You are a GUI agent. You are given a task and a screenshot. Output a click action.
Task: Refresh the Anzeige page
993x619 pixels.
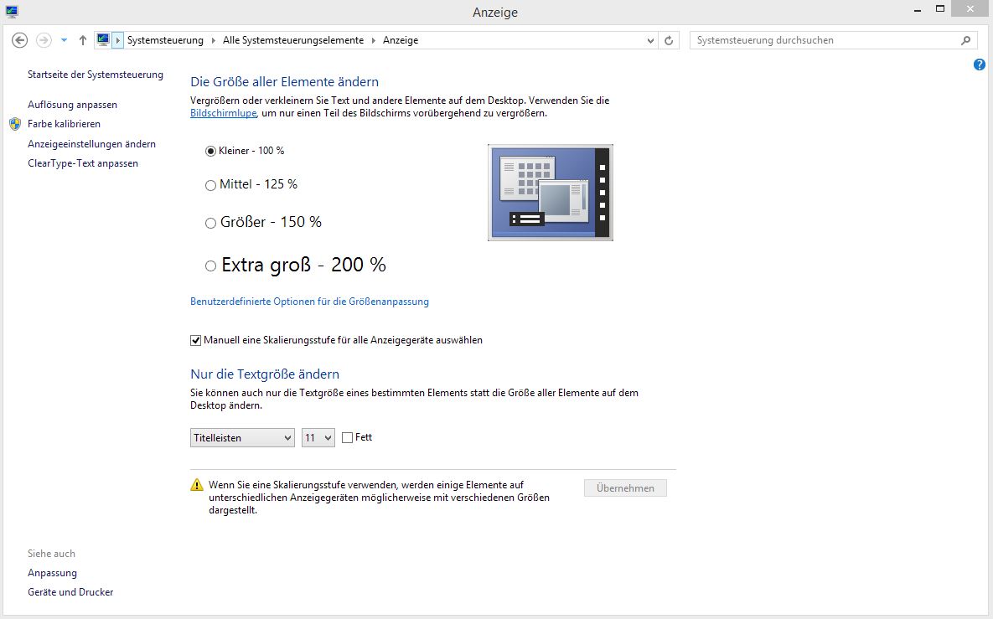(x=668, y=40)
